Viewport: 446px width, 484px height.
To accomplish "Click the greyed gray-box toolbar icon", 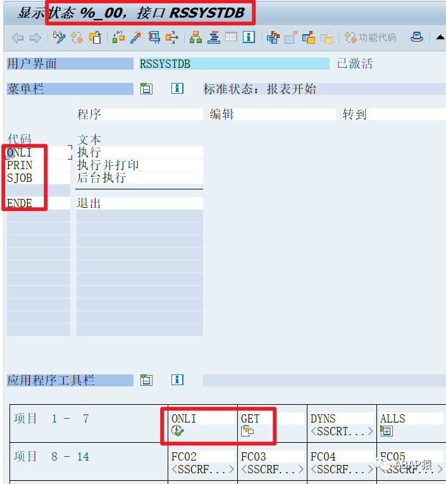I will tap(290, 37).
